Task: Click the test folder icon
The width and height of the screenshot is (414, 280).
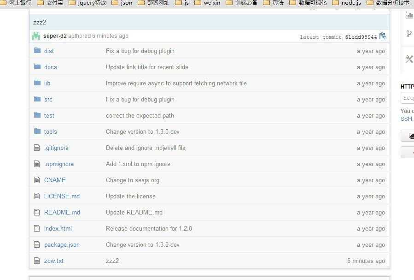Action: (37, 115)
